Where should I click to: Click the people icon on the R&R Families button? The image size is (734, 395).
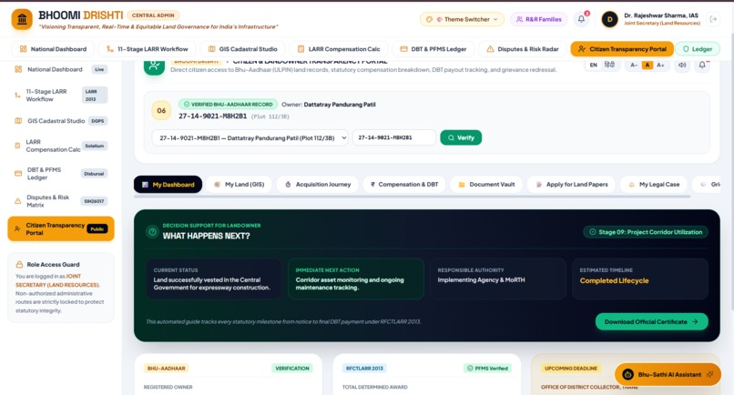pyautogui.click(x=519, y=19)
